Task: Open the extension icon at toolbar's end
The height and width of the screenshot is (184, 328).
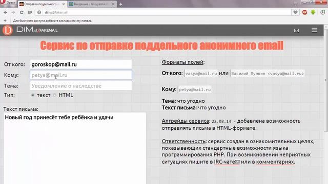Action: 323,12
